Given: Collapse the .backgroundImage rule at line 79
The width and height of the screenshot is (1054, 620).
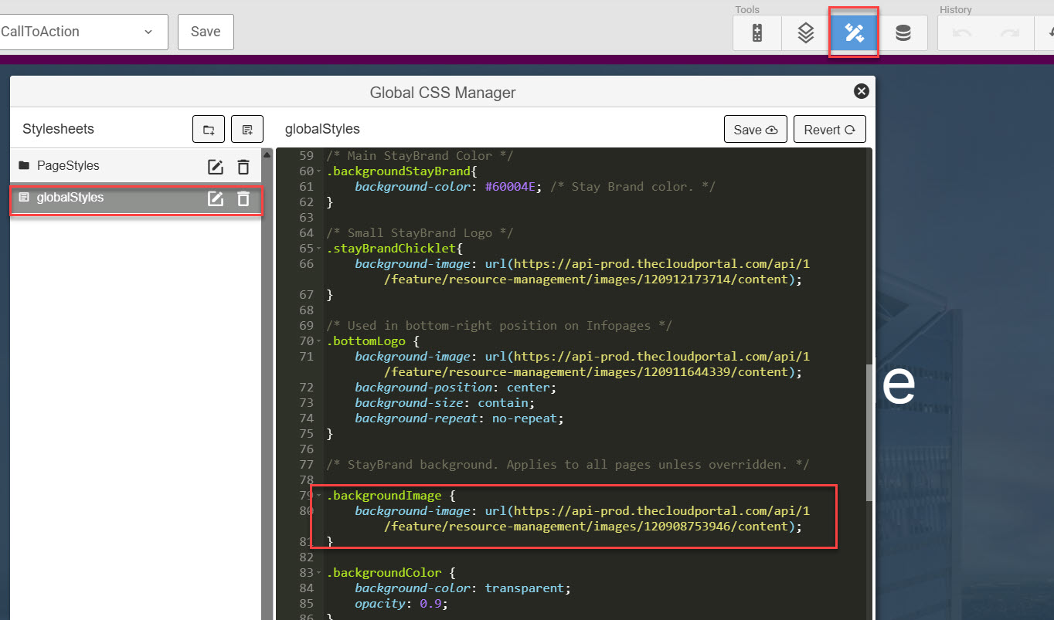Looking at the screenshot, I should (319, 496).
